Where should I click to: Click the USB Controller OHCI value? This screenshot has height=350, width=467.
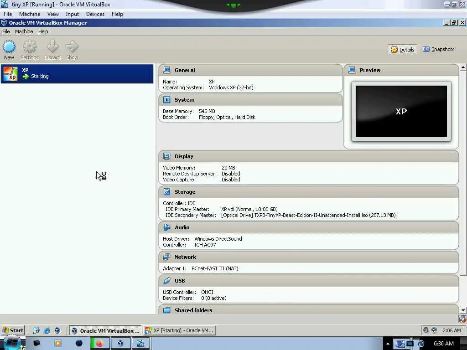tap(207, 292)
